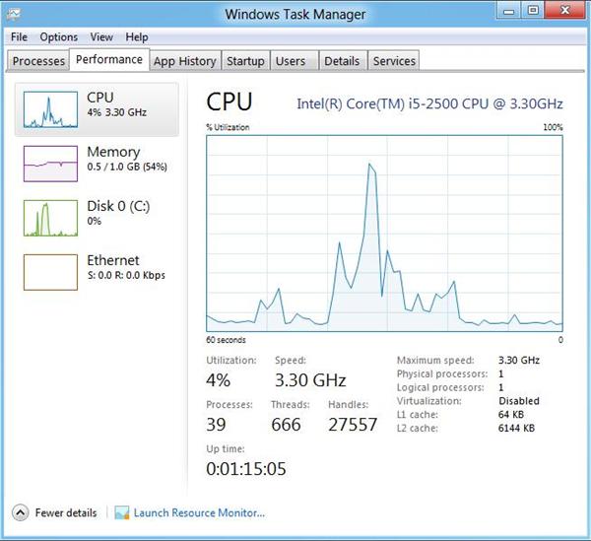Select the Memory mini graph thumbnail
The width and height of the screenshot is (591, 541).
click(50, 164)
